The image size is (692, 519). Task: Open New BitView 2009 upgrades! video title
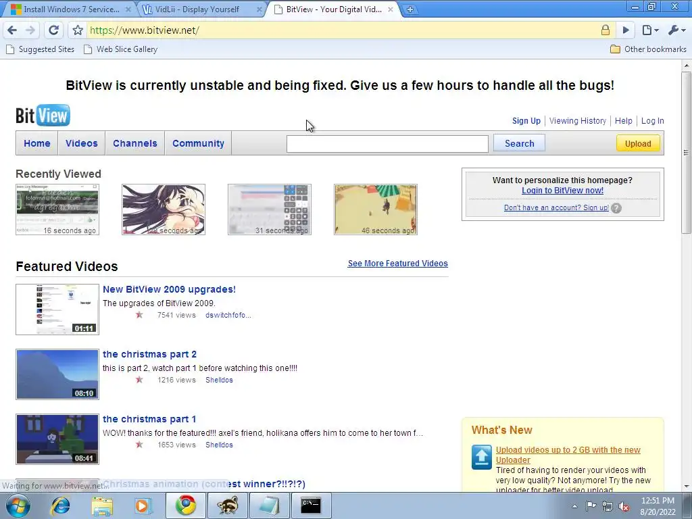coord(169,289)
